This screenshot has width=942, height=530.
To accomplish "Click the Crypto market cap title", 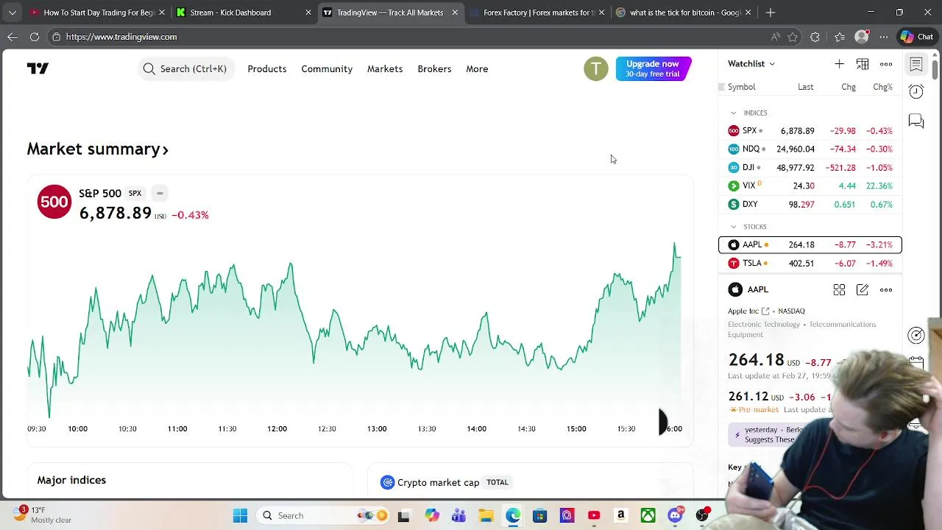I will pyautogui.click(x=438, y=482).
